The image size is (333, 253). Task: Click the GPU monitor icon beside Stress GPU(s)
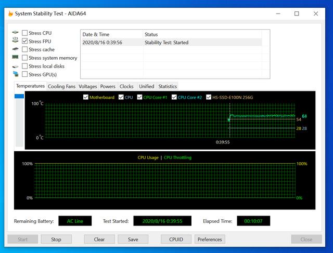(x=16, y=74)
